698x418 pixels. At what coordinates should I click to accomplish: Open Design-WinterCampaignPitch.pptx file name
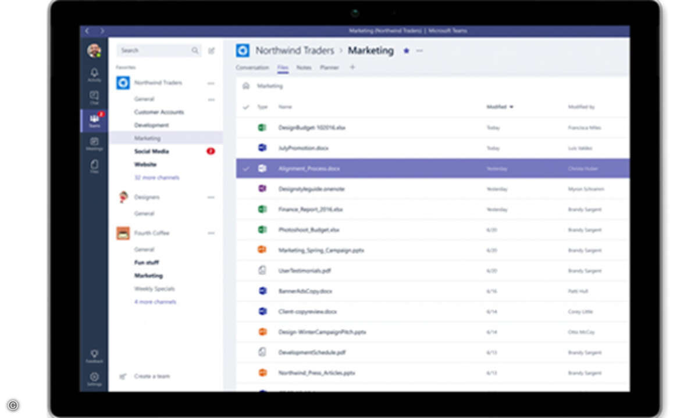(322, 332)
